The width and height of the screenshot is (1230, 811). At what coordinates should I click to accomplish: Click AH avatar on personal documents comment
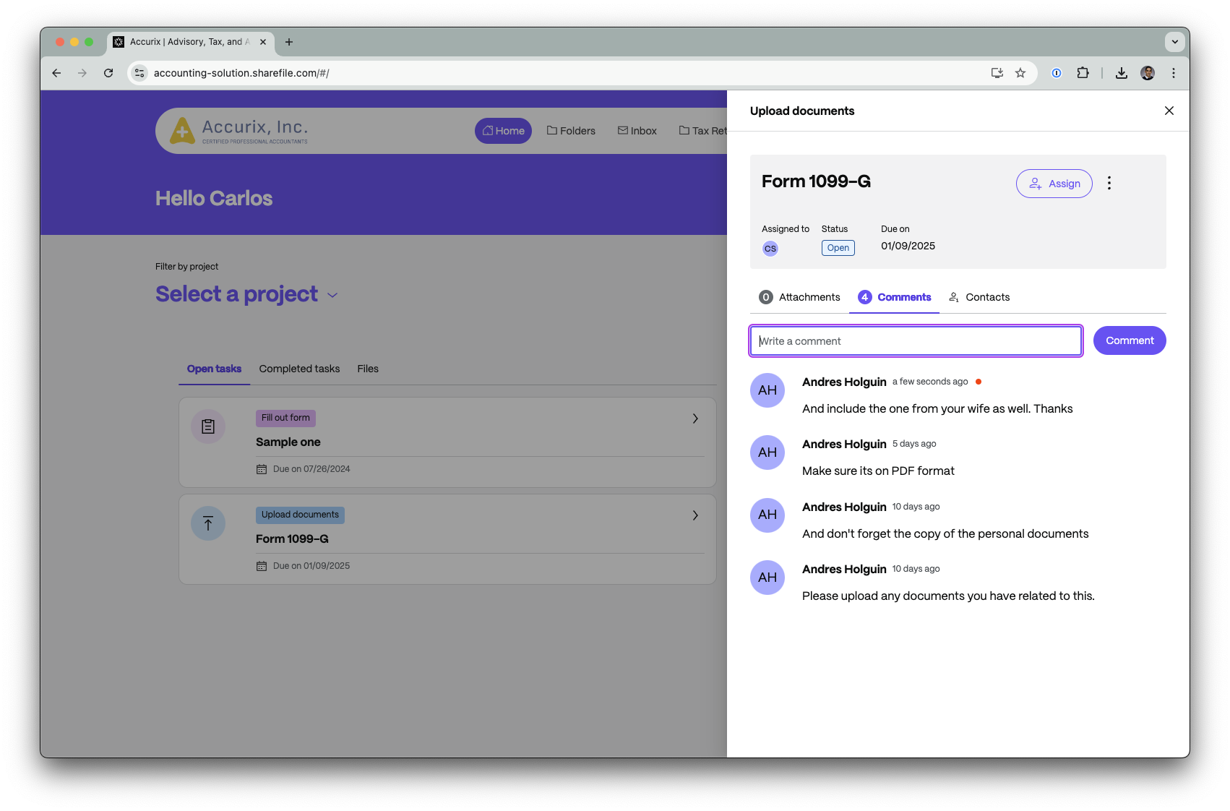coord(767,515)
